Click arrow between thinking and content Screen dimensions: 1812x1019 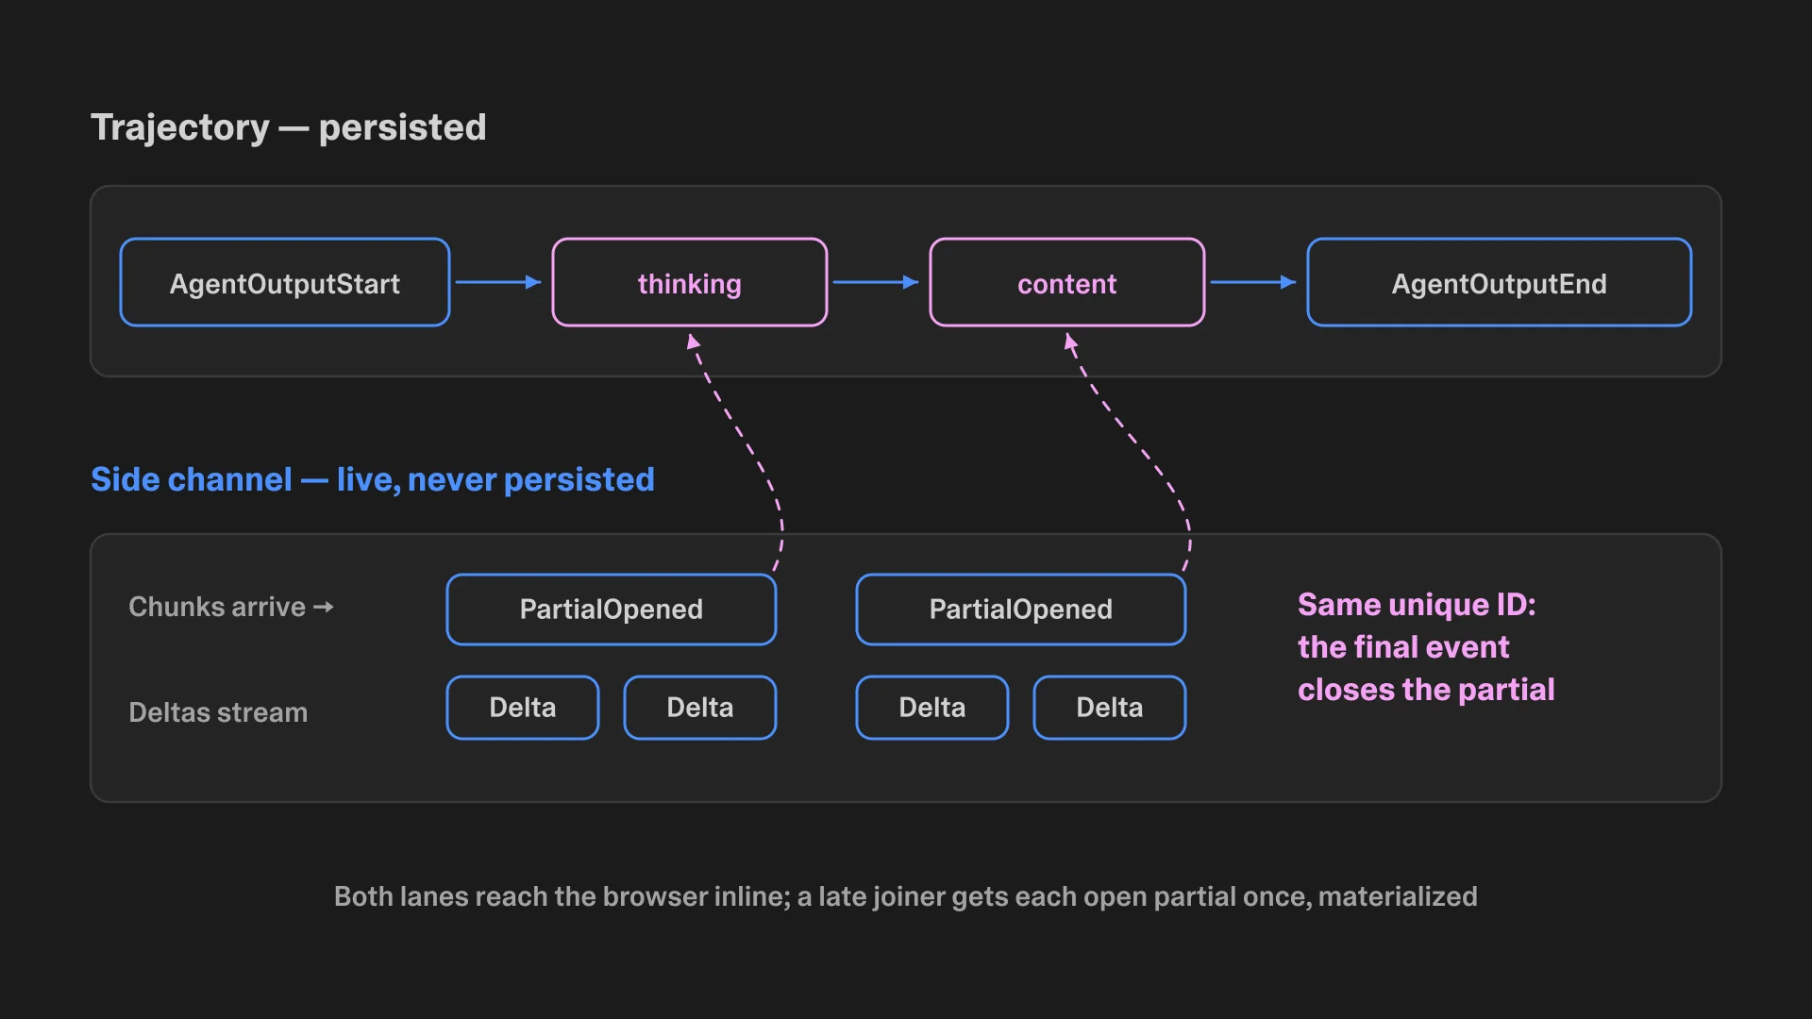pyautogui.click(x=876, y=282)
